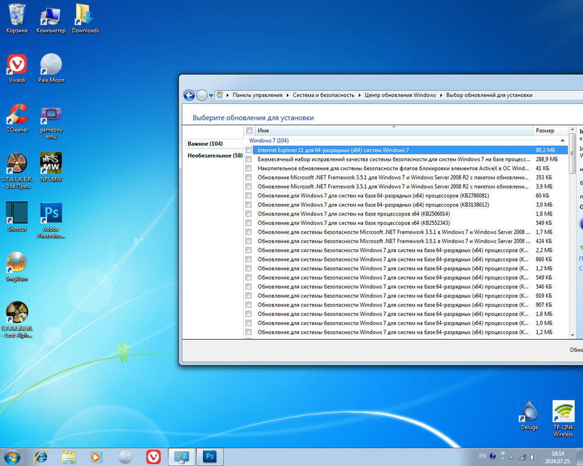Switch to the Photoshop taskbar button
This screenshot has width=583, height=466.
tap(210, 457)
